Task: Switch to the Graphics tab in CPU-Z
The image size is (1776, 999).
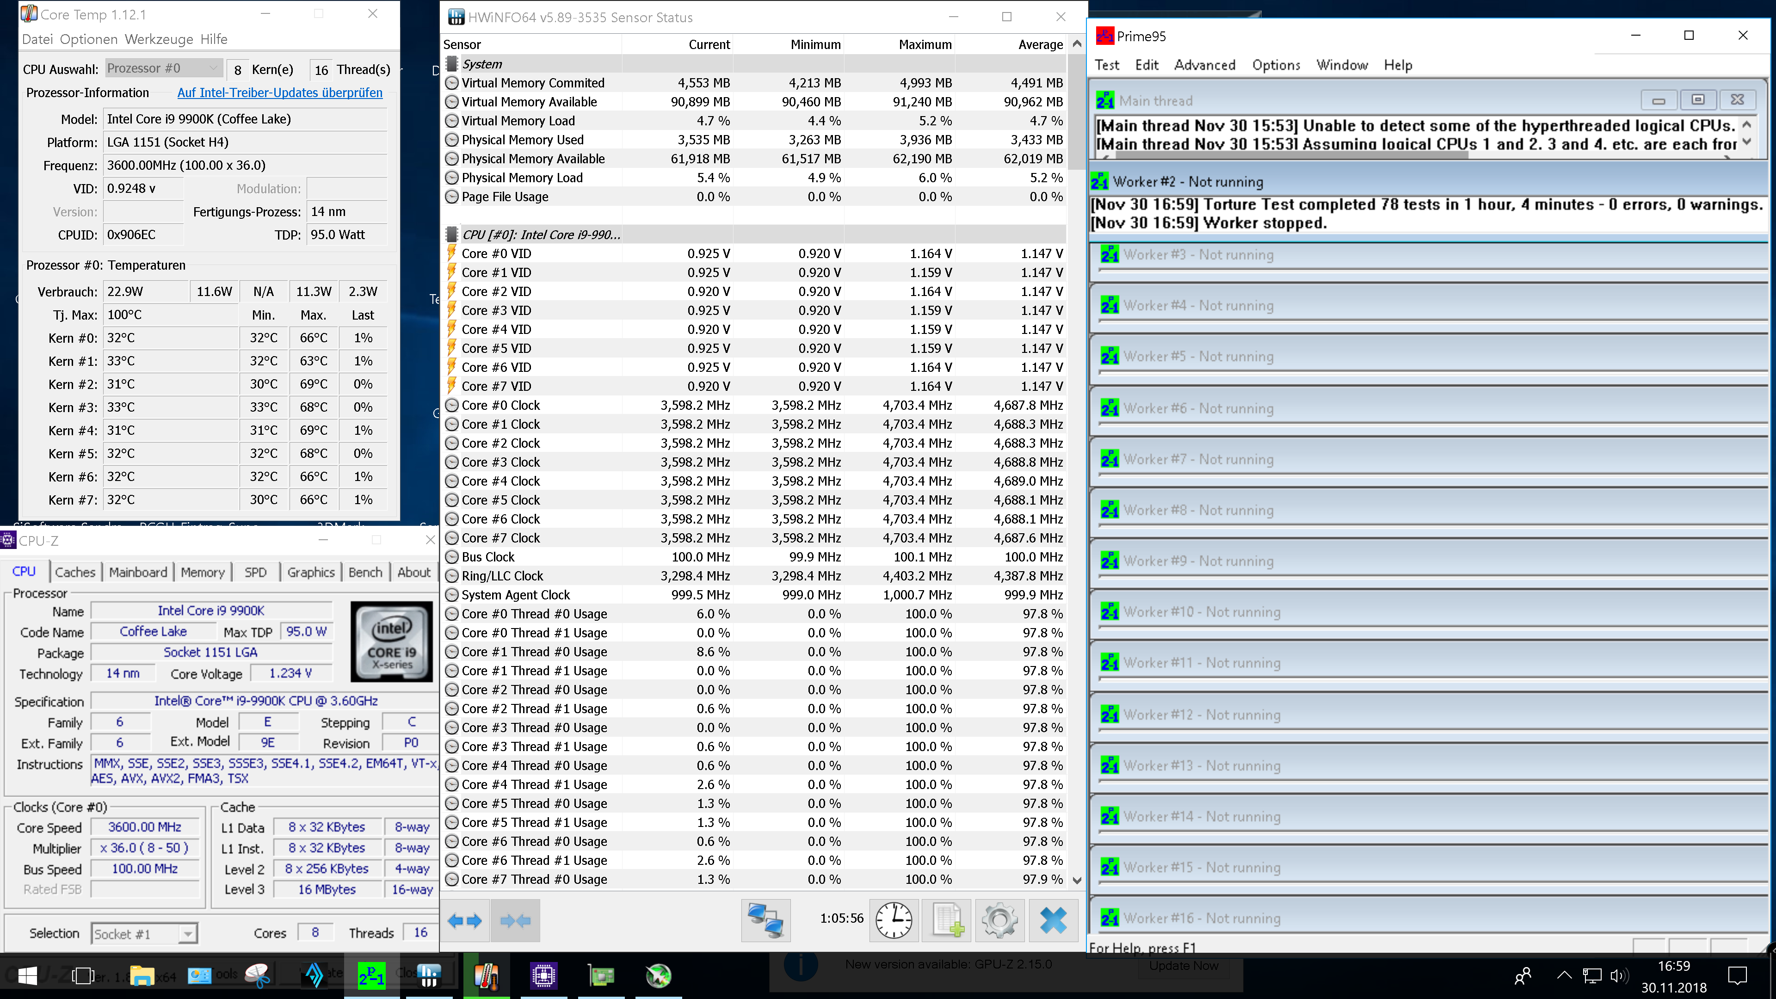Action: click(311, 572)
